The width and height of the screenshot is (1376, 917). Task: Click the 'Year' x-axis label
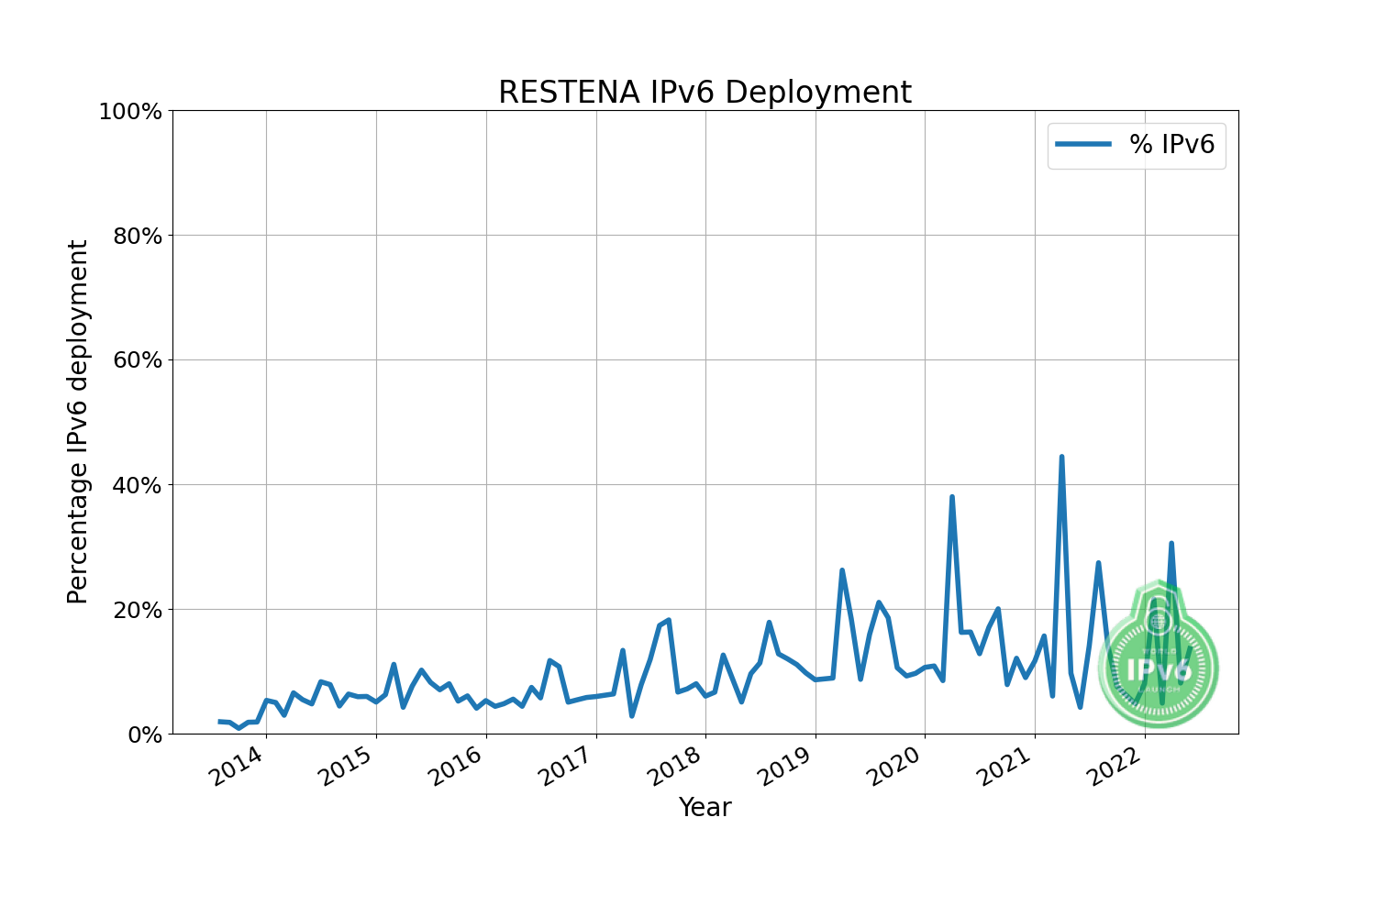click(x=705, y=807)
